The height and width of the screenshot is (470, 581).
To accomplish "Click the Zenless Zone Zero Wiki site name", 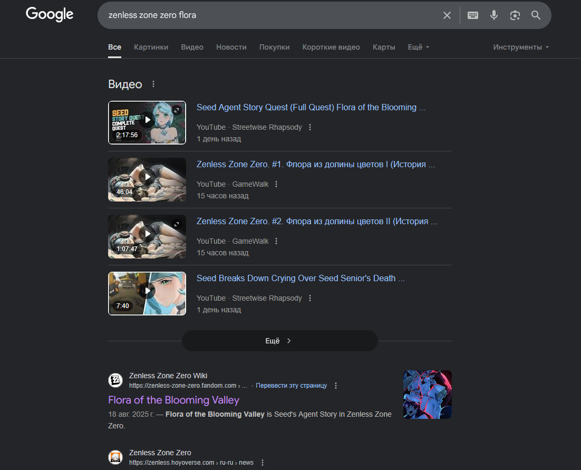I will point(168,376).
